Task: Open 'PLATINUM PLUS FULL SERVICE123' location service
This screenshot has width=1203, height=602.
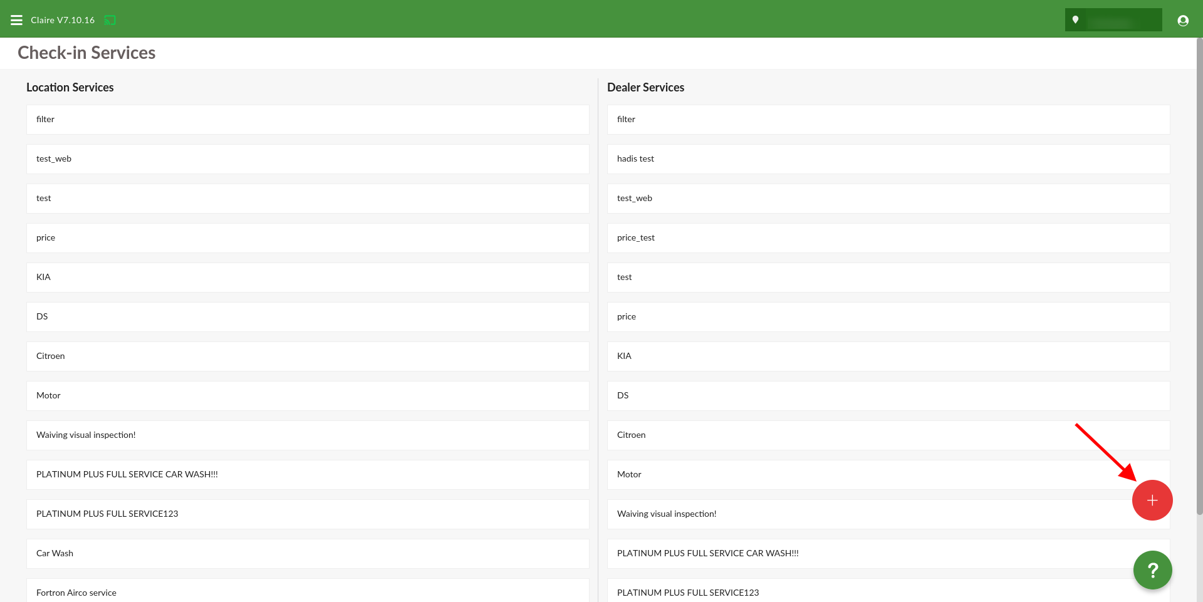Action: (x=307, y=514)
